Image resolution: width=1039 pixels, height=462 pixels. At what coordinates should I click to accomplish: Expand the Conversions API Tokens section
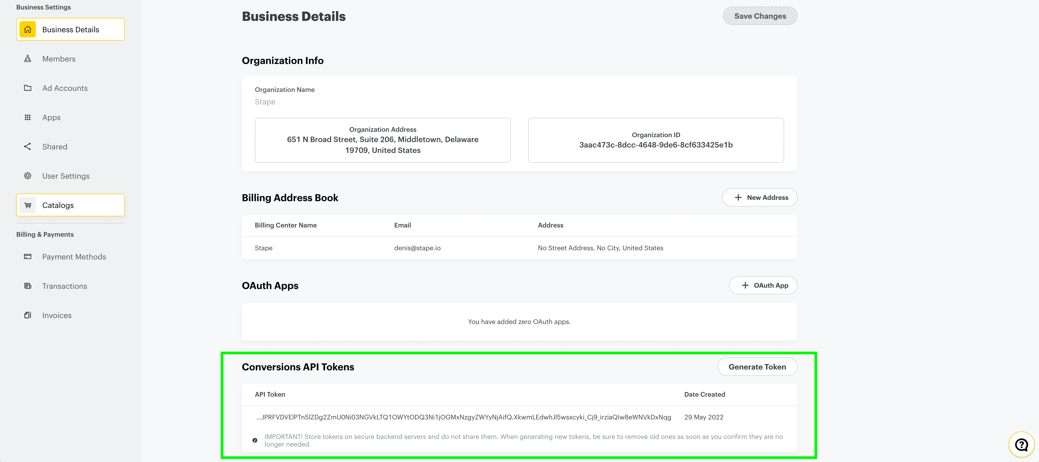point(297,366)
